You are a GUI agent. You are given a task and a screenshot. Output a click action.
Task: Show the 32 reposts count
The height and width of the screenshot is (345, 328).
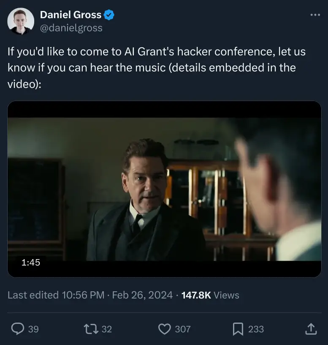click(107, 329)
